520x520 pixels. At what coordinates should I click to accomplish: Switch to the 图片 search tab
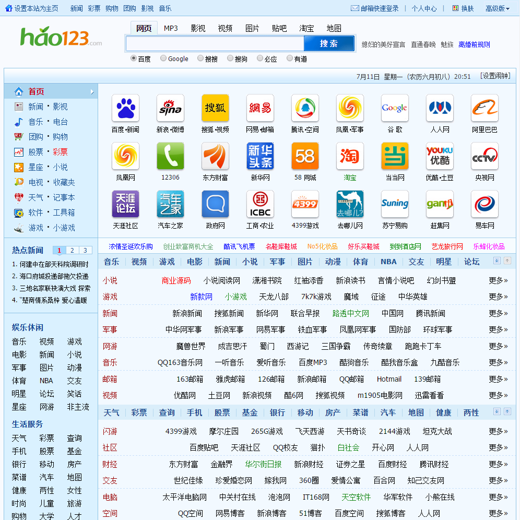pyautogui.click(x=253, y=29)
